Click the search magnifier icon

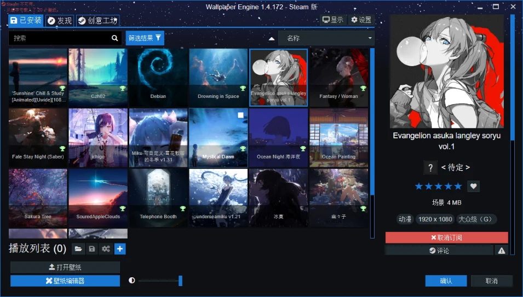point(115,38)
